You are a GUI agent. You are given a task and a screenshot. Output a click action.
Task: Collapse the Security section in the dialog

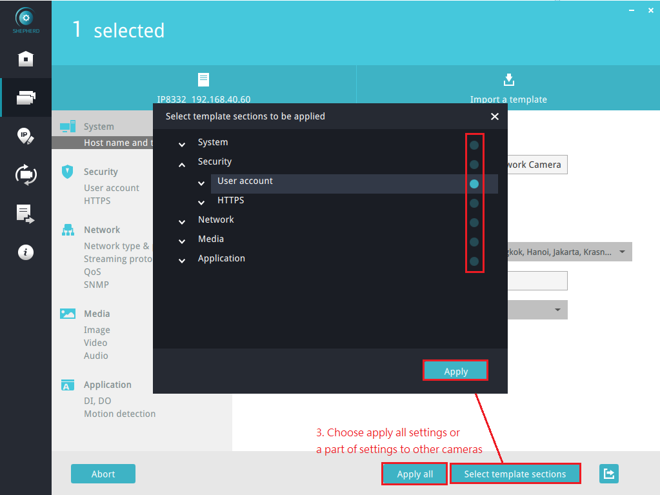[181, 165]
